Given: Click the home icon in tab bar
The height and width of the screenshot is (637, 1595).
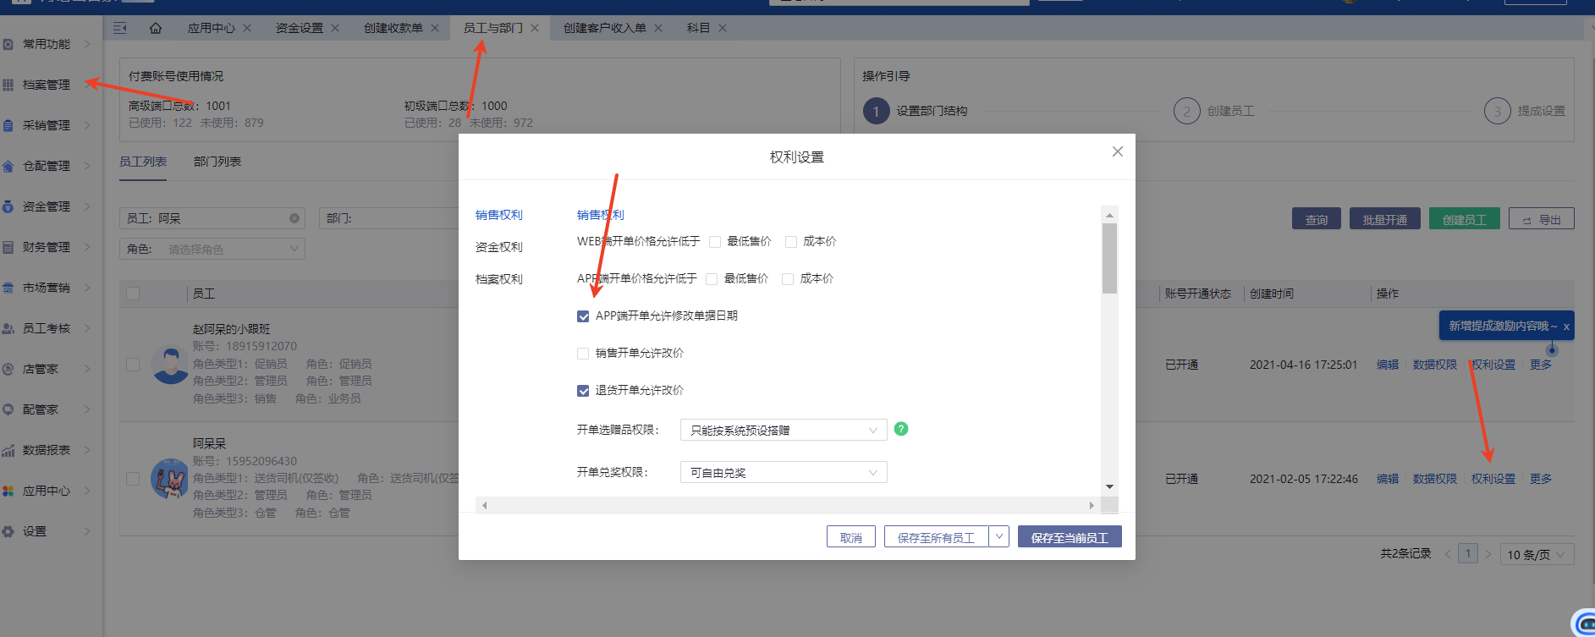Looking at the screenshot, I should [156, 28].
